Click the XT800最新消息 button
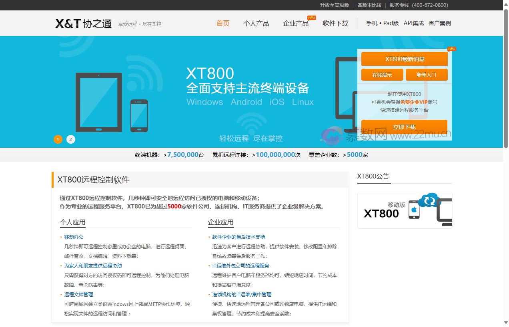 pos(404,59)
